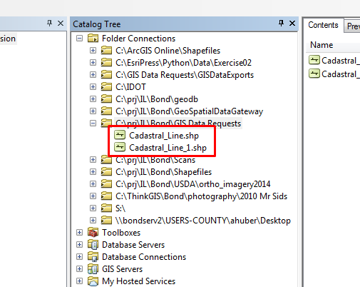360x287 pixels.
Task: Click the 2010 Mr Sids folder icon
Action: (x=106, y=196)
